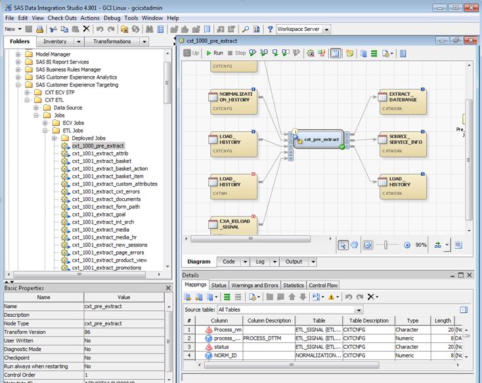The height and width of the screenshot is (383, 482).
Task: Click the Run button
Action: pos(215,53)
